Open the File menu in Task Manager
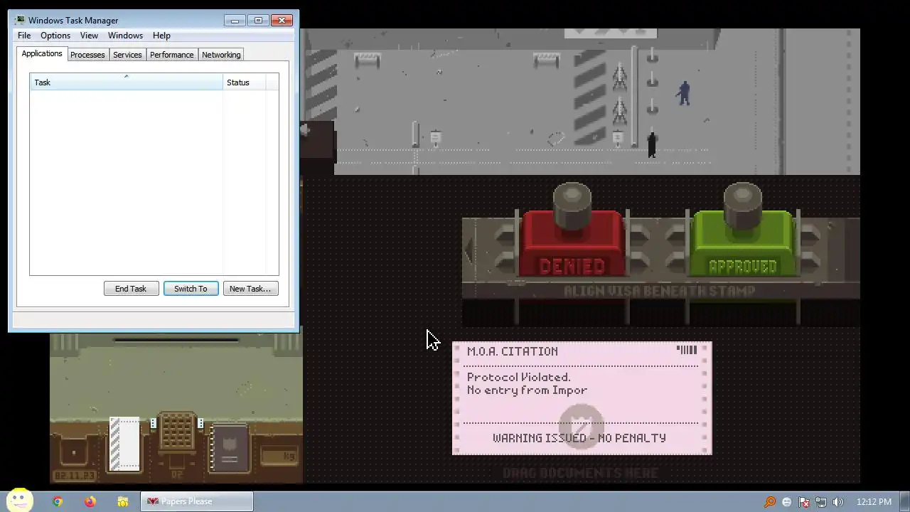This screenshot has height=512, width=910. pos(24,36)
